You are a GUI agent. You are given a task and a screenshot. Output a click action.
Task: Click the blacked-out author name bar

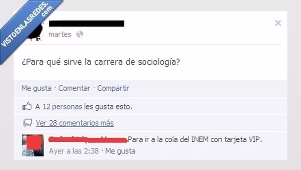point(87,23)
